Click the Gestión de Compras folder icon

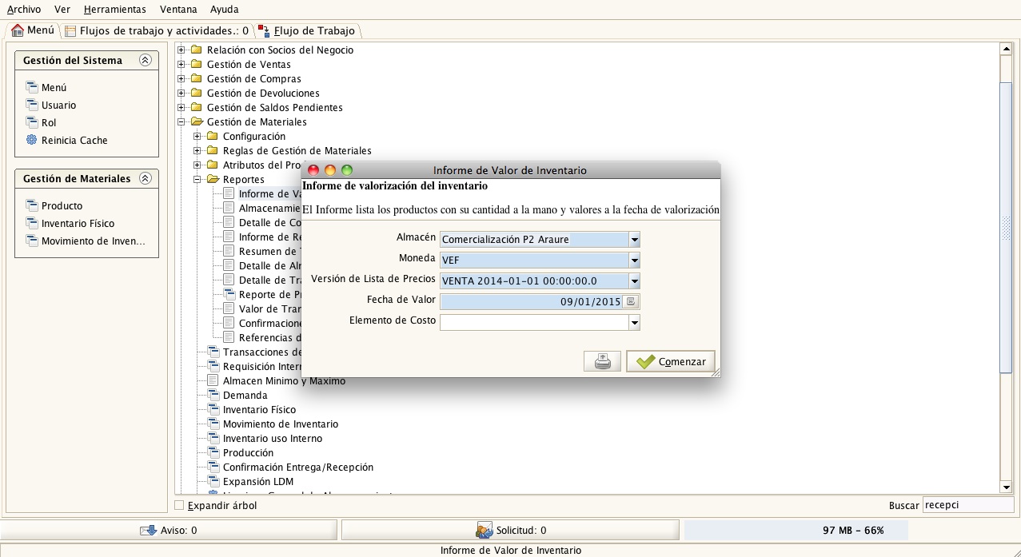pos(197,78)
